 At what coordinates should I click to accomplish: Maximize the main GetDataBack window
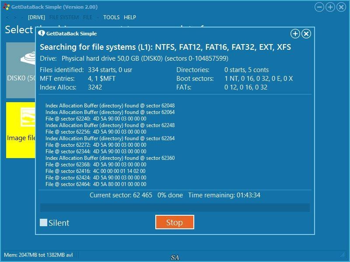(330, 7)
